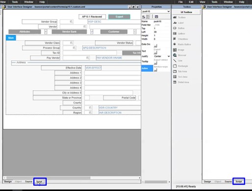Image resolution: width=252 pixels, height=191 pixels.
Task: Switch to Source tab in left designer
Action: [x=28, y=182]
